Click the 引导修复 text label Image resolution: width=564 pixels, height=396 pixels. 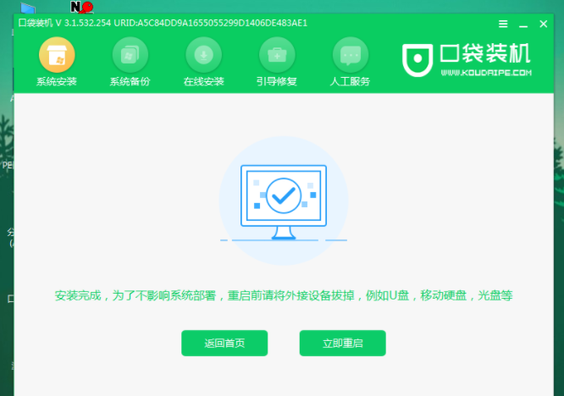pos(277,81)
